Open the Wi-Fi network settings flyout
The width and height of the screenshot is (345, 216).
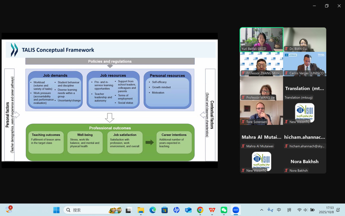click(x=299, y=210)
